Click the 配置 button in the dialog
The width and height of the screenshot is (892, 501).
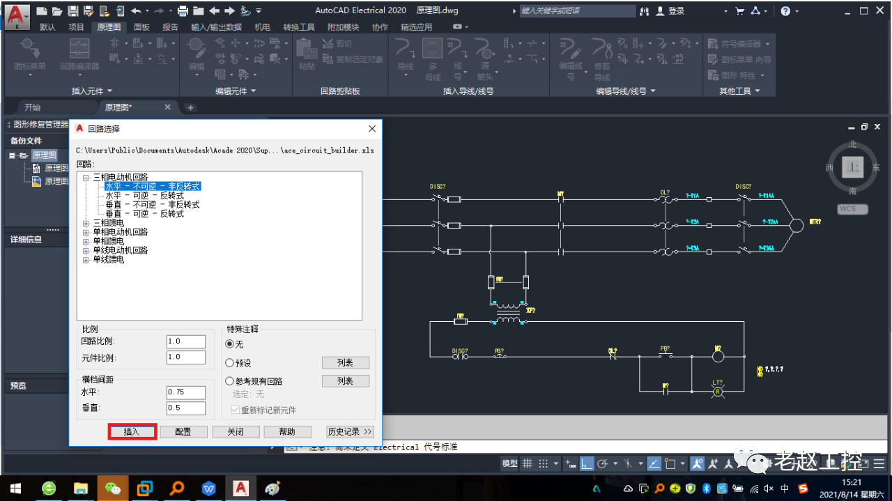183,431
